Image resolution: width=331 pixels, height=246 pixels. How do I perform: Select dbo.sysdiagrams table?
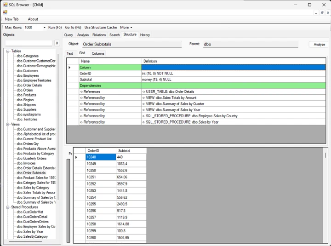point(29,114)
